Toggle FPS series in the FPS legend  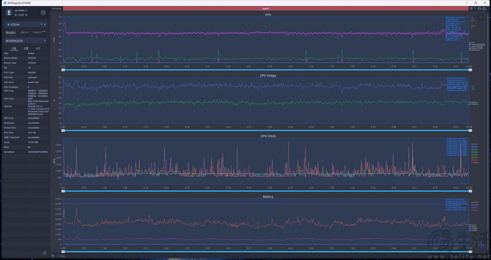(472, 43)
